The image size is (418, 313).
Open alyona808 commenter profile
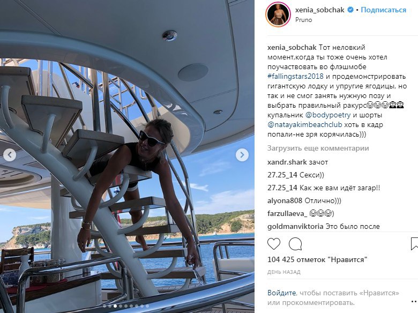coord(285,201)
